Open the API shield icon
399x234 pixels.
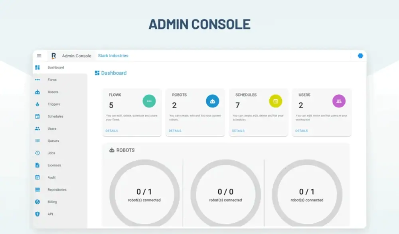38,214
